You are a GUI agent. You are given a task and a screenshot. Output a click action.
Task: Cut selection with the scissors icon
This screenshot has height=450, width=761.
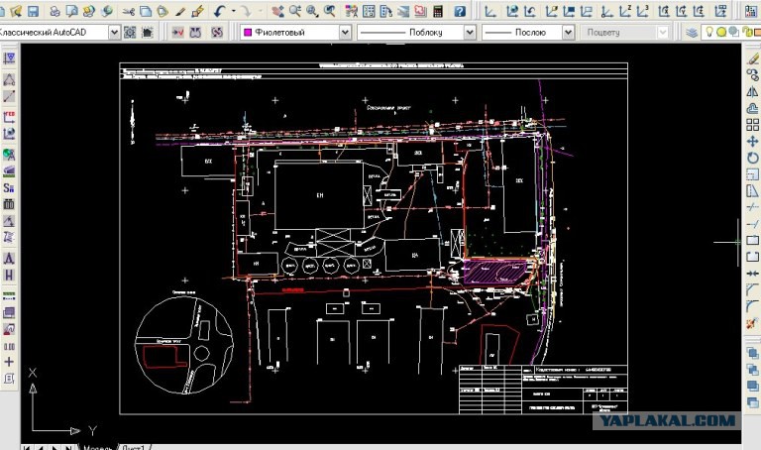[129, 11]
